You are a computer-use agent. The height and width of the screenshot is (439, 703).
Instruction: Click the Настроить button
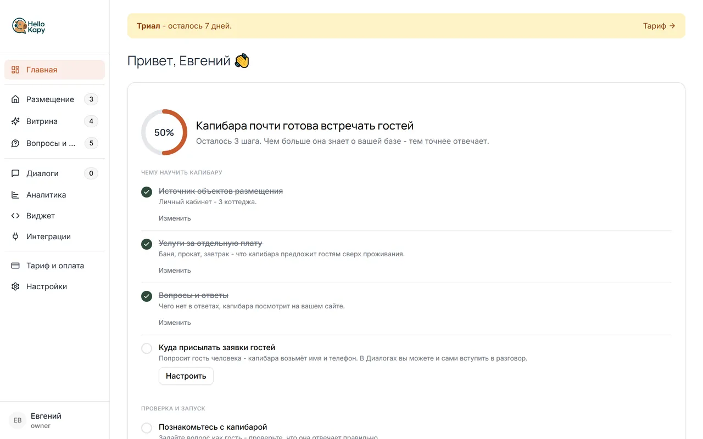pyautogui.click(x=186, y=376)
